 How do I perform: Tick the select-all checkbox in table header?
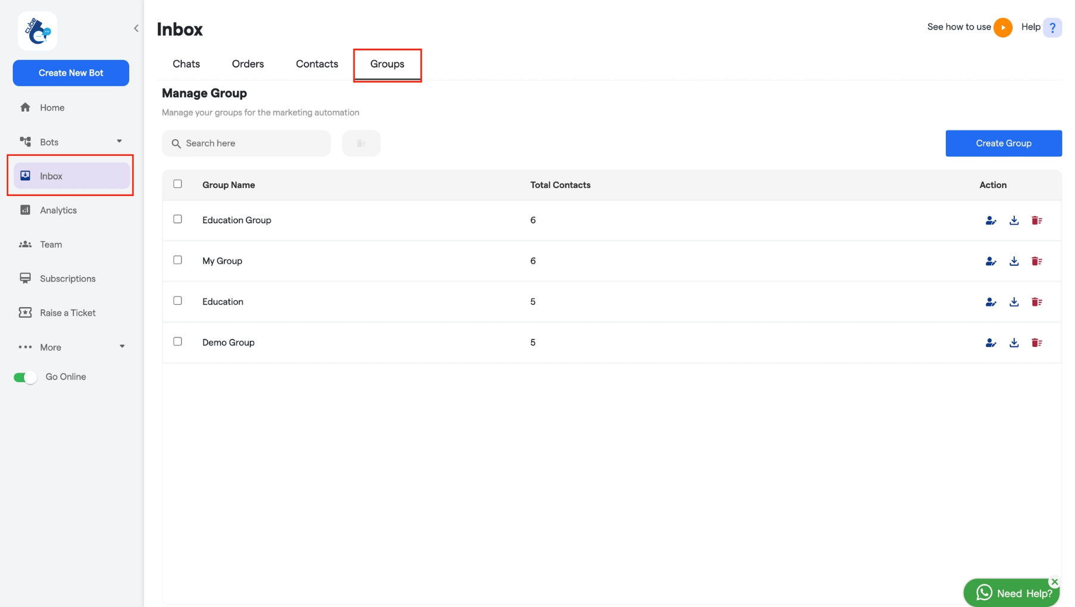pyautogui.click(x=177, y=184)
